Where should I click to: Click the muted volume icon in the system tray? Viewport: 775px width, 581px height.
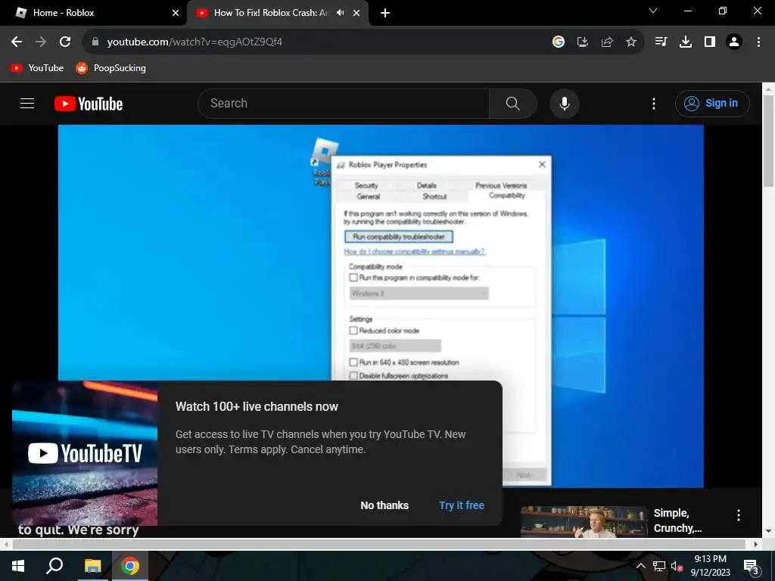677,567
